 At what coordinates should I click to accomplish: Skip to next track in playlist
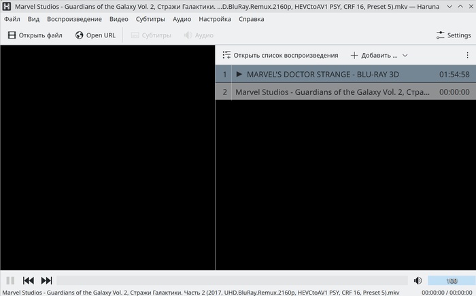coord(46,280)
